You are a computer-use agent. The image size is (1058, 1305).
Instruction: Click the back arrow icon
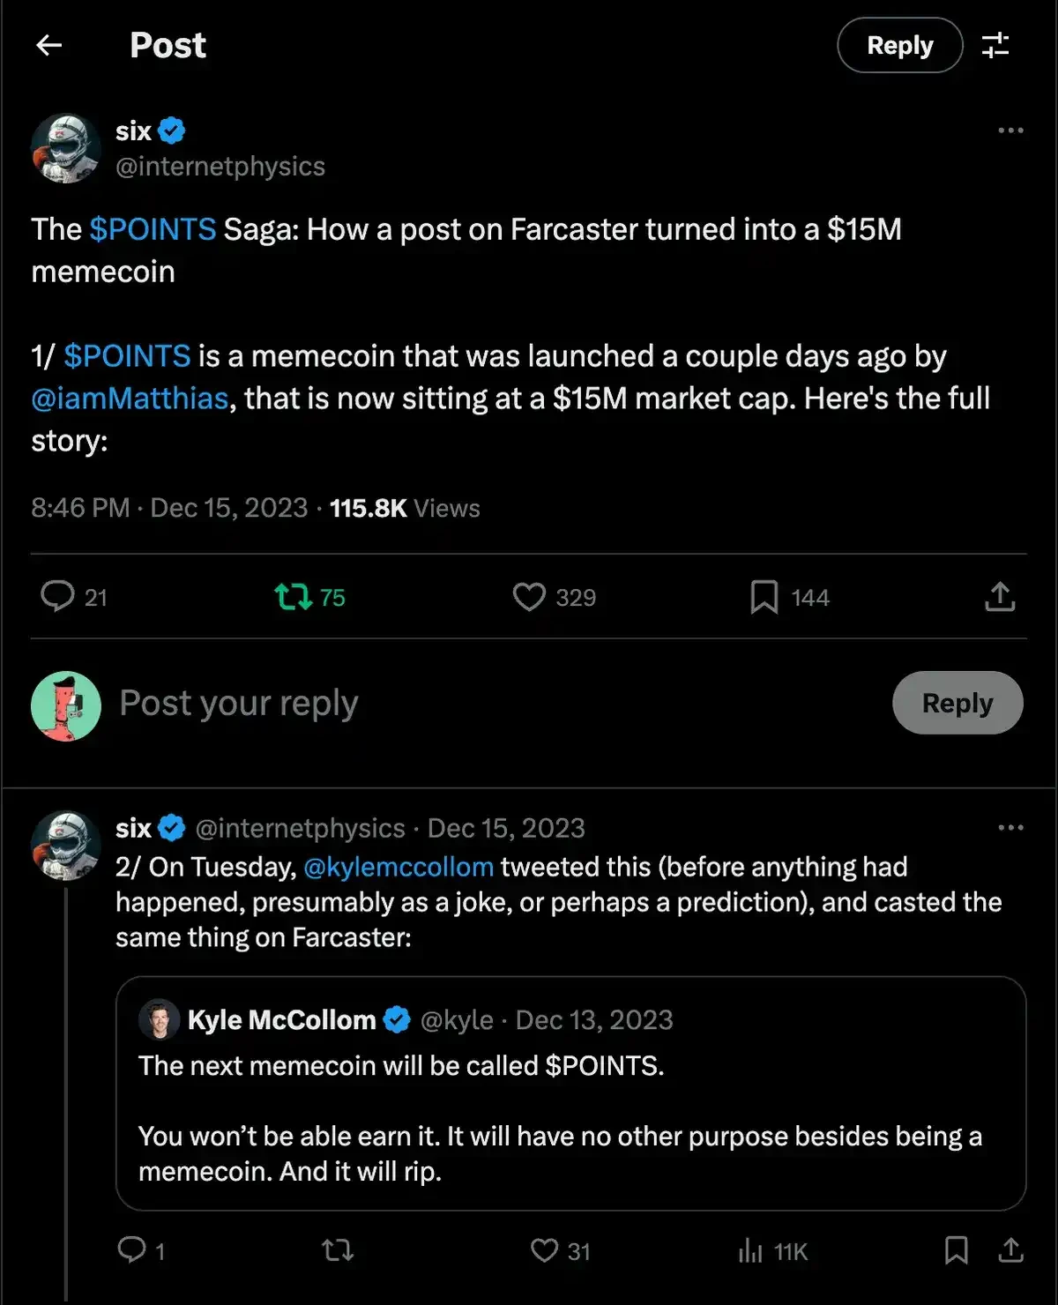[x=49, y=45]
